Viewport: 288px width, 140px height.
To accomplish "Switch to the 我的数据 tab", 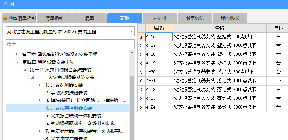I will pos(230,18).
